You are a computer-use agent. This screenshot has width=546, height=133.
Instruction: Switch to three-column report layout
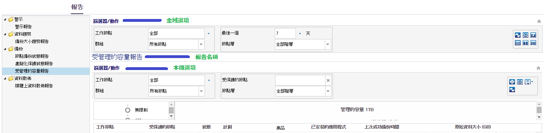pyautogui.click(x=533, y=43)
